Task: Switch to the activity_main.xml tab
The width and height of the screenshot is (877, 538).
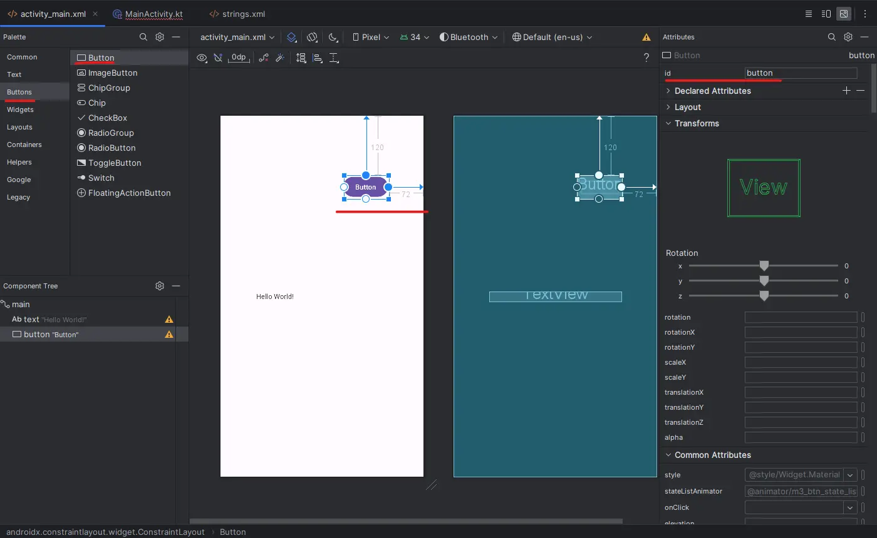Action: (52, 13)
